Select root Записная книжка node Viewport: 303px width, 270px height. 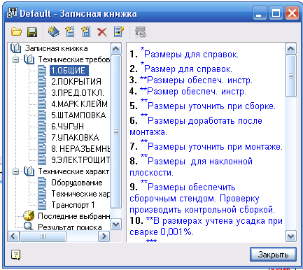[56, 48]
